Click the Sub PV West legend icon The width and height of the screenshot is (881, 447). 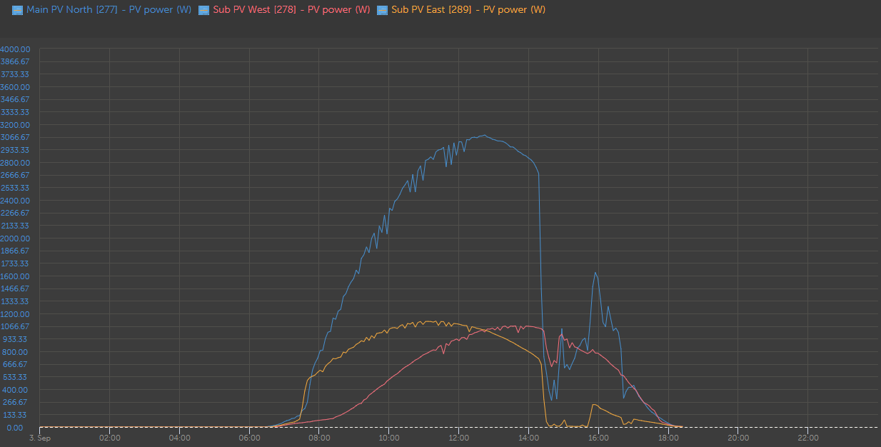[203, 10]
